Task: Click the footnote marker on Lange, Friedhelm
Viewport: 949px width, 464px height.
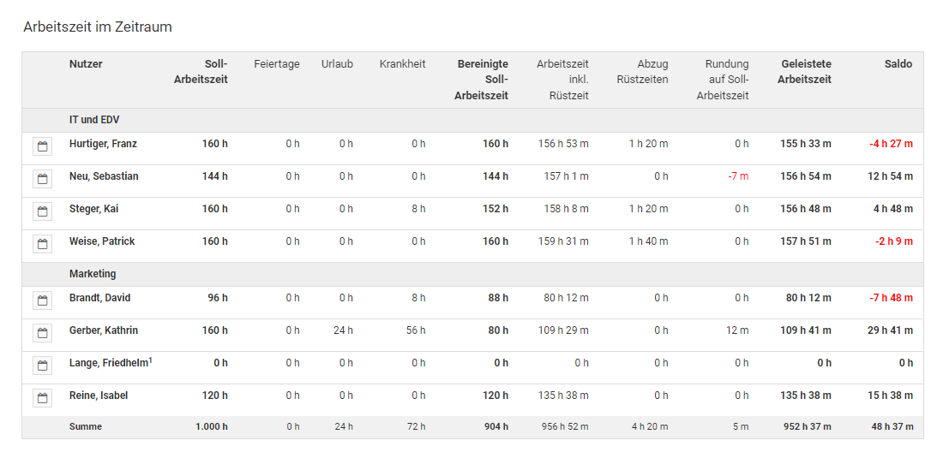Action: [x=151, y=360]
